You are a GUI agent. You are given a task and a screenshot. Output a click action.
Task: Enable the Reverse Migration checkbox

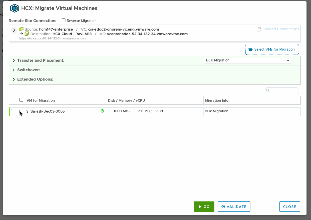(63, 20)
